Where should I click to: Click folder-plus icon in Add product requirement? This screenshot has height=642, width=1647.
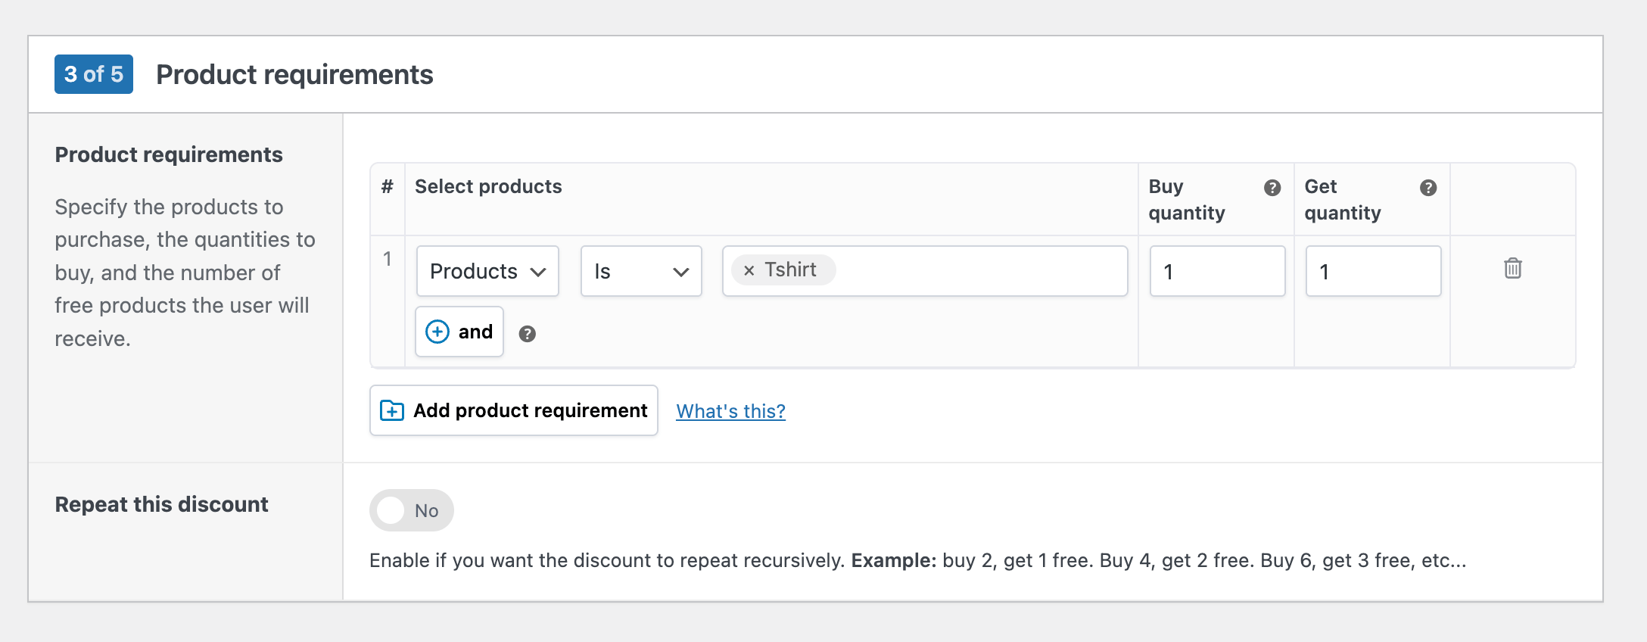coord(391,410)
